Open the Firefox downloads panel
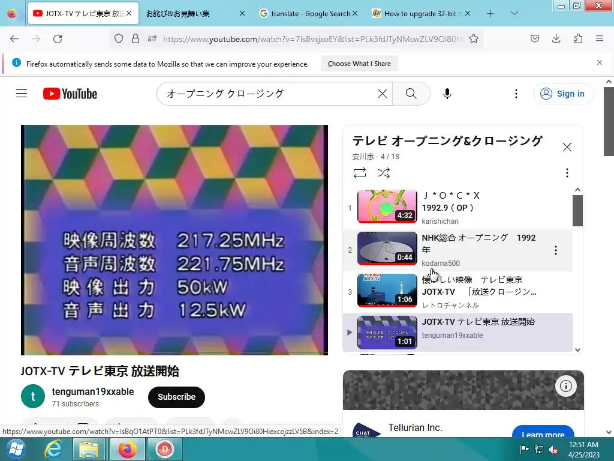The width and height of the screenshot is (614, 461). pyautogui.click(x=556, y=38)
